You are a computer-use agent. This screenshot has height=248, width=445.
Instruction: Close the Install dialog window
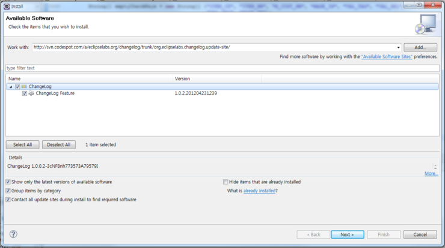click(432, 5)
